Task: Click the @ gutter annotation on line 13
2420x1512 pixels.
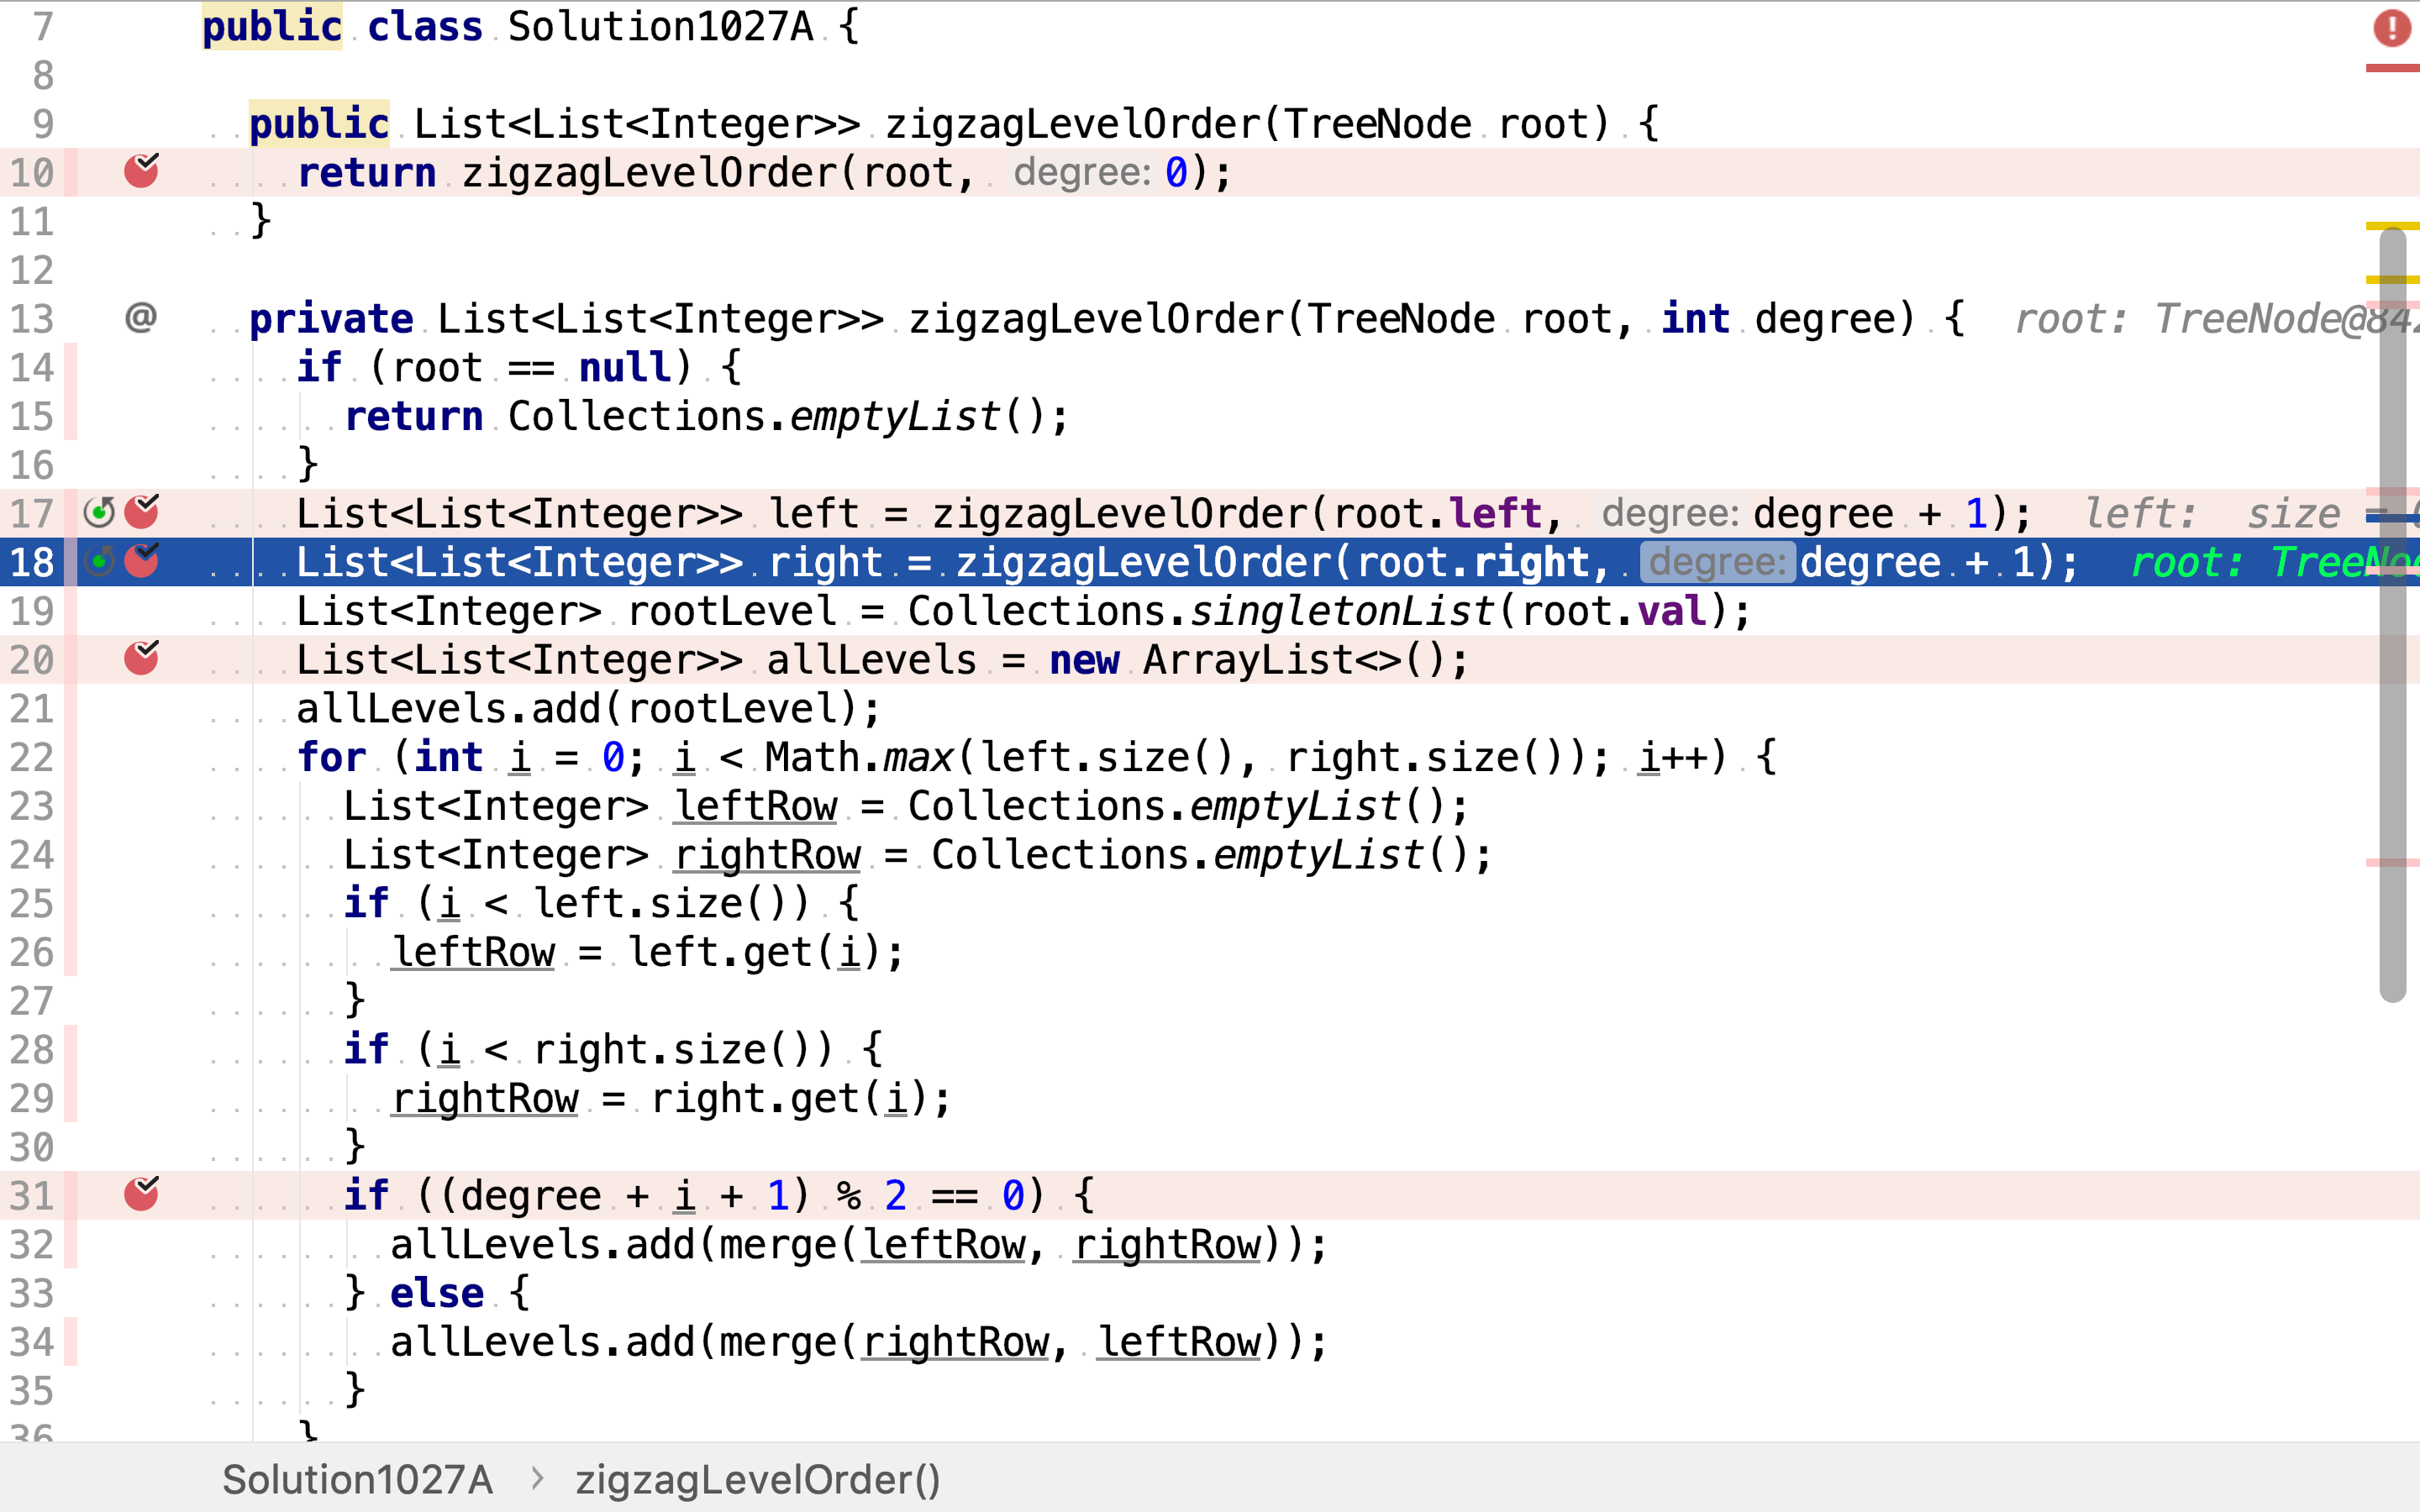Action: click(x=141, y=318)
